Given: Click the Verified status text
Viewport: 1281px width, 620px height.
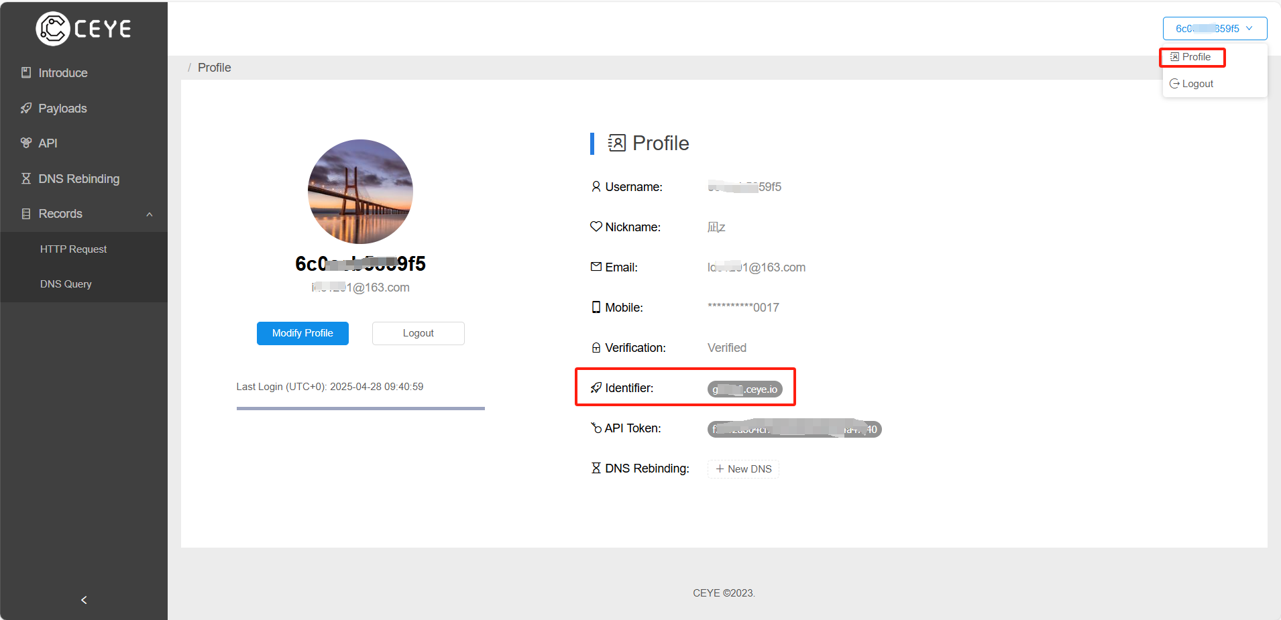Looking at the screenshot, I should (x=727, y=348).
